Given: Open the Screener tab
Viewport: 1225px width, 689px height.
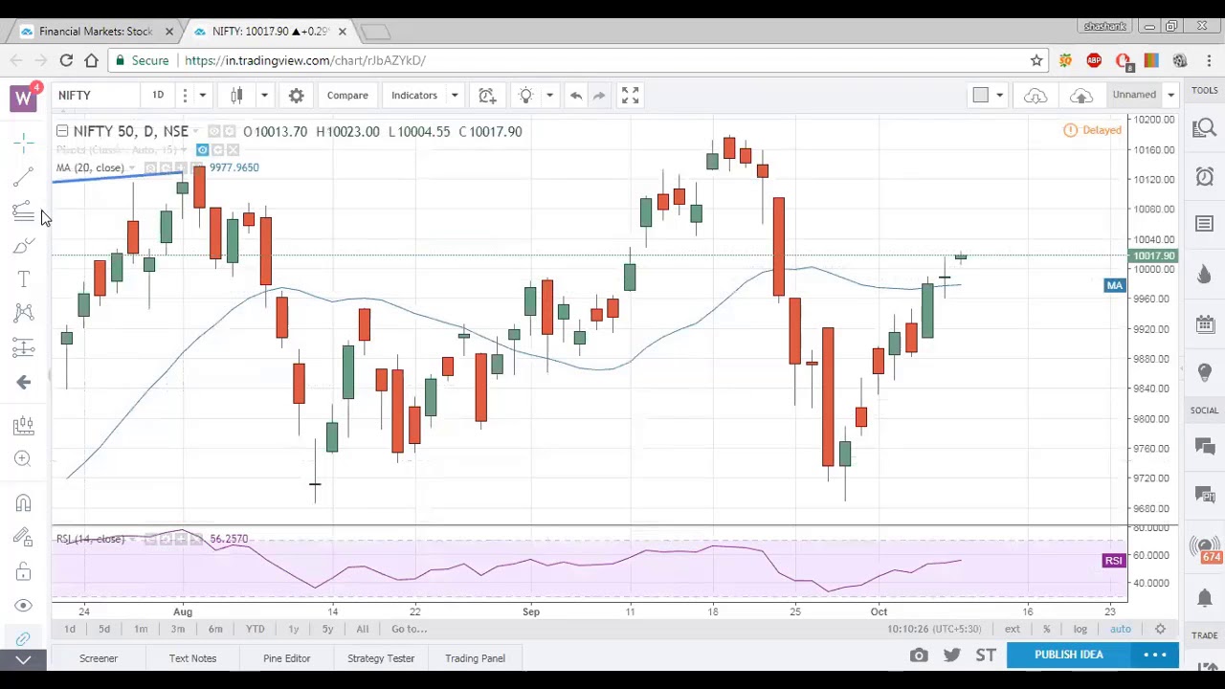Looking at the screenshot, I should tap(99, 658).
